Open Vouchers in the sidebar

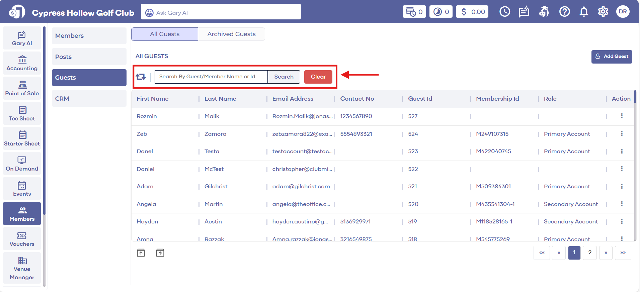pyautogui.click(x=22, y=239)
